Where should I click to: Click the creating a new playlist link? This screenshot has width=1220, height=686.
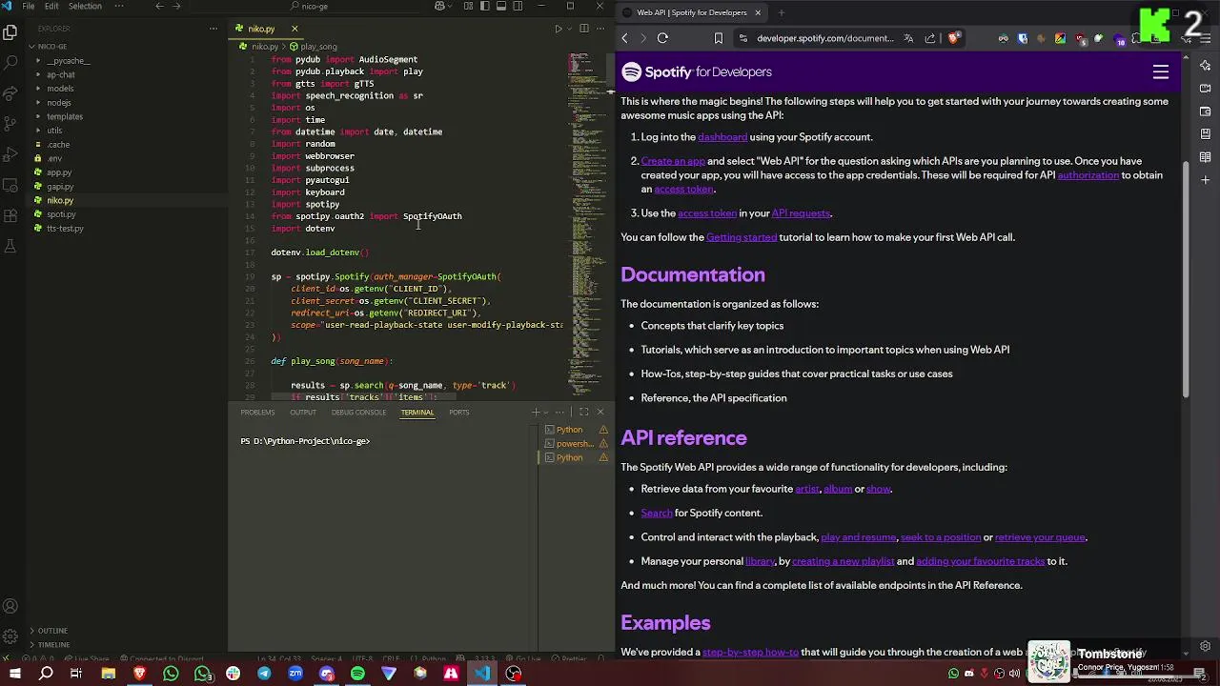click(844, 561)
